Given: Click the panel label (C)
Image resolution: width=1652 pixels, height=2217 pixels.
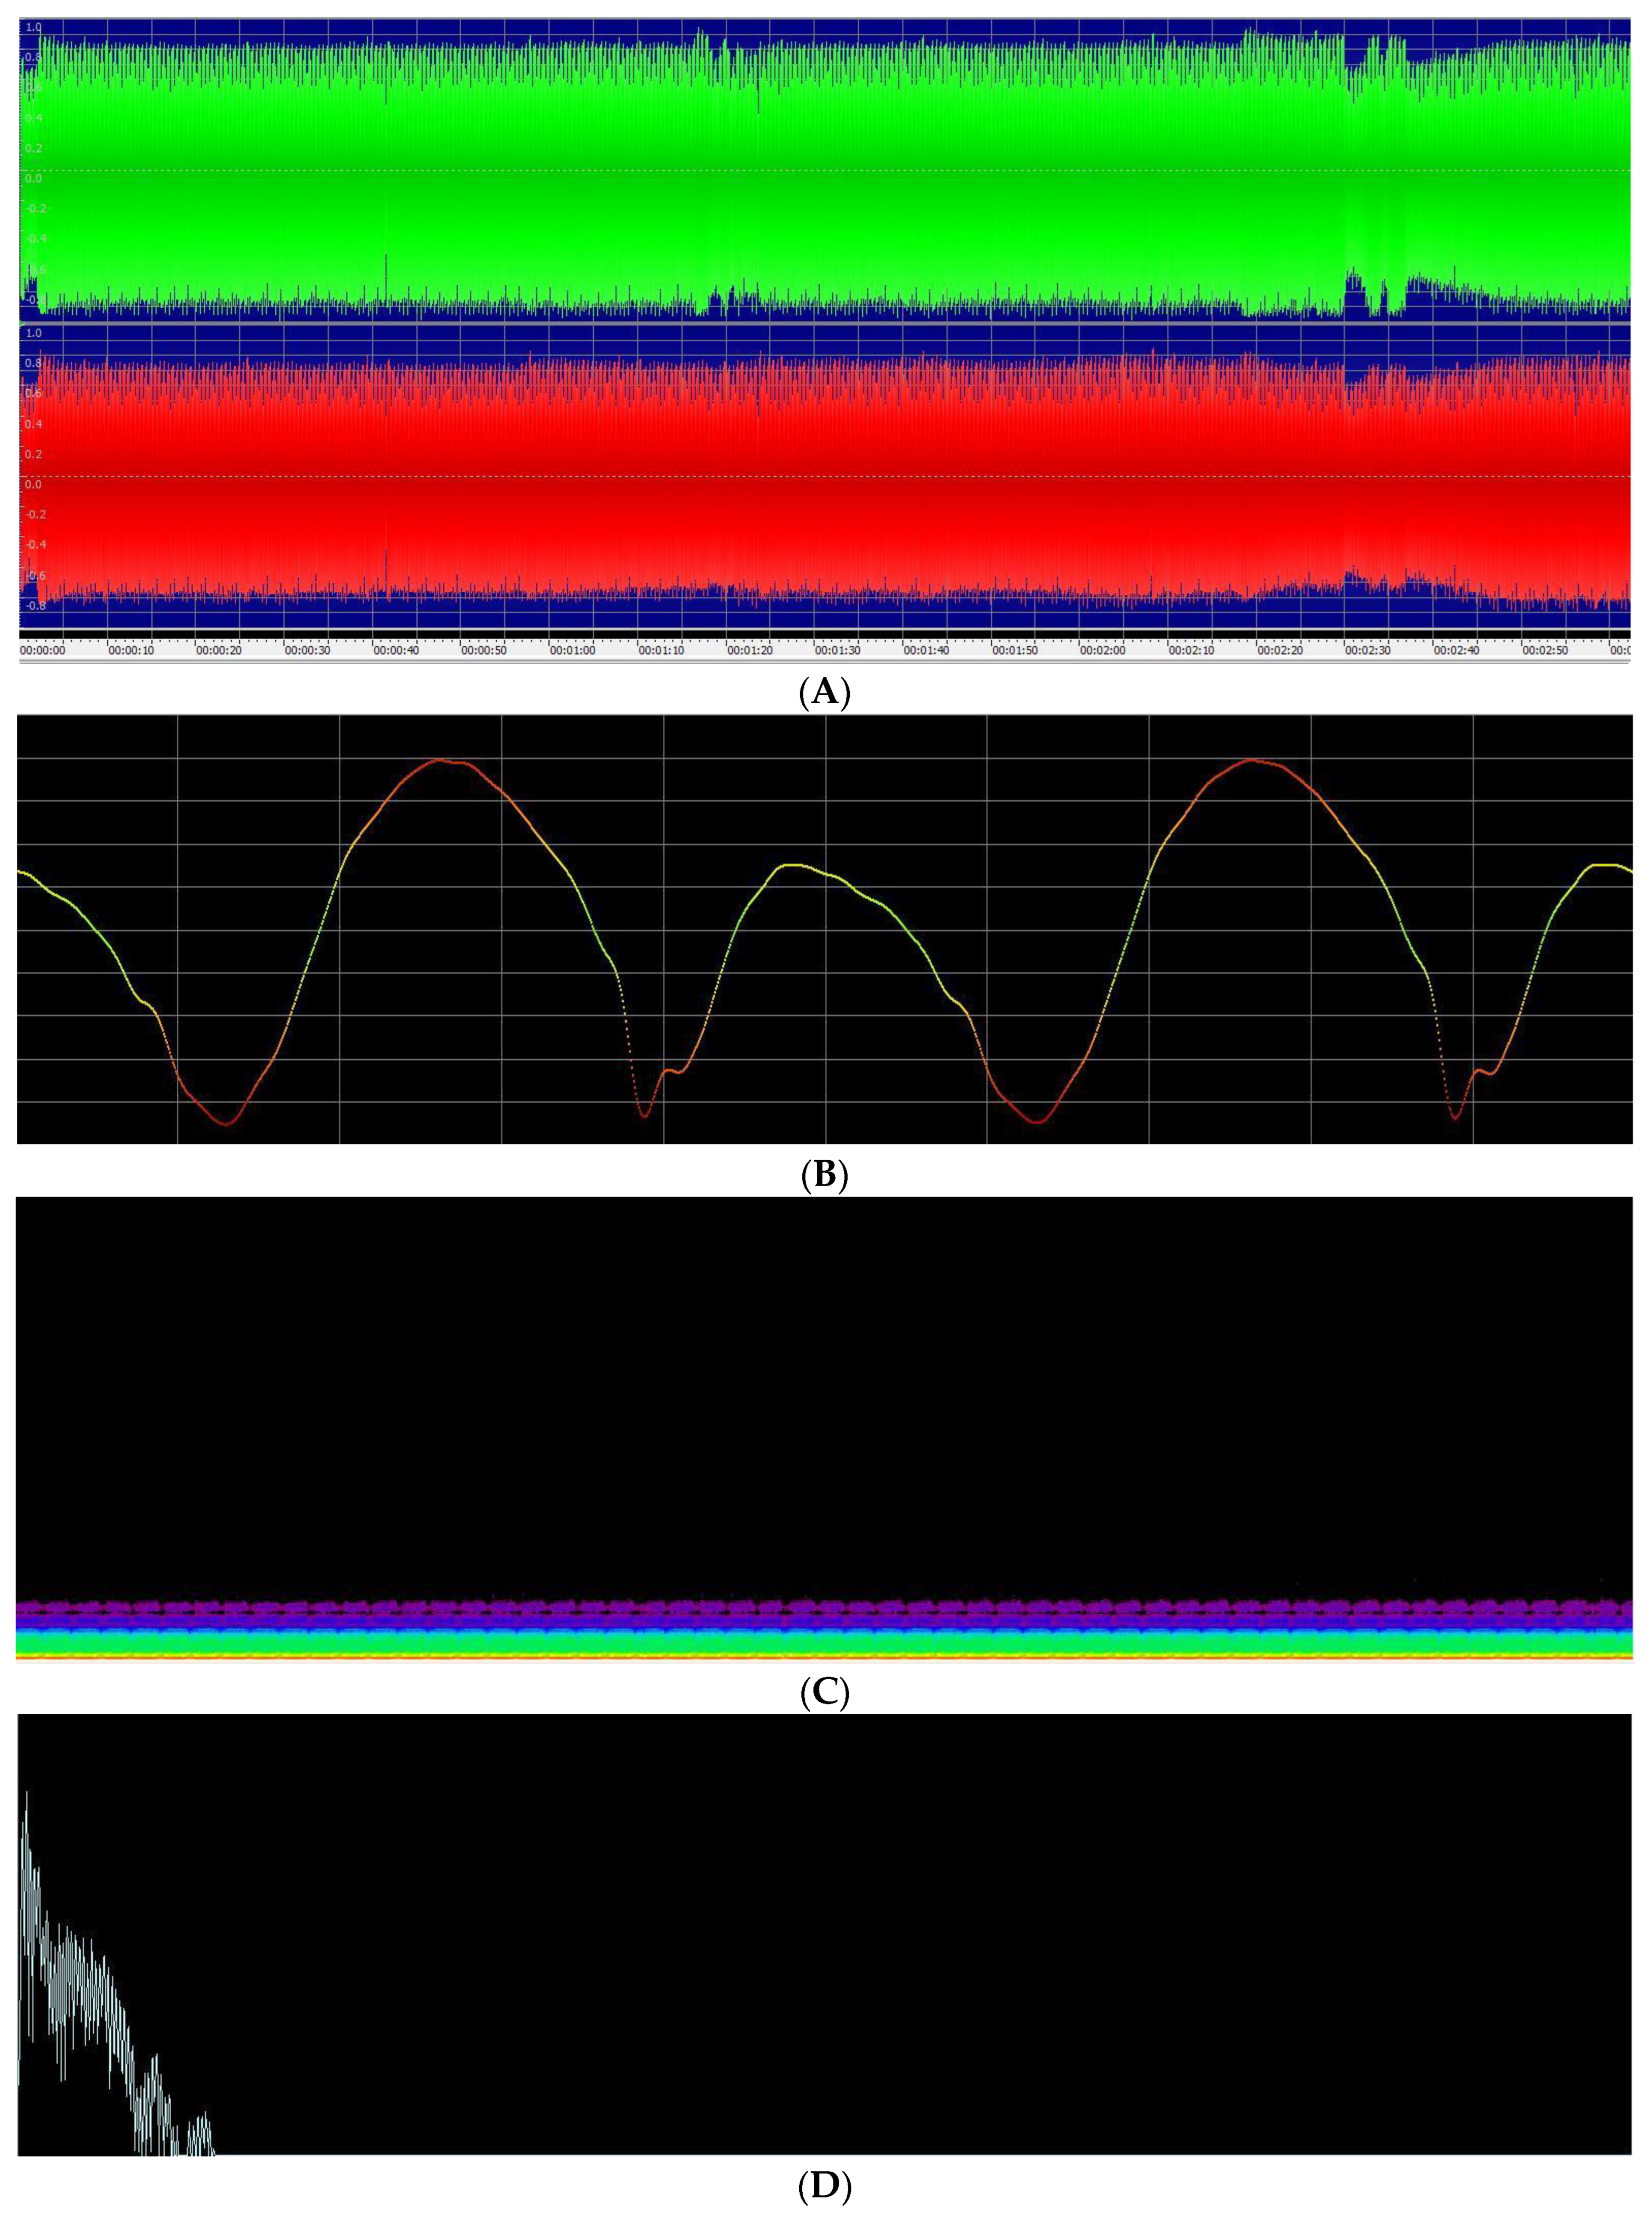Looking at the screenshot, I should (825, 1691).
